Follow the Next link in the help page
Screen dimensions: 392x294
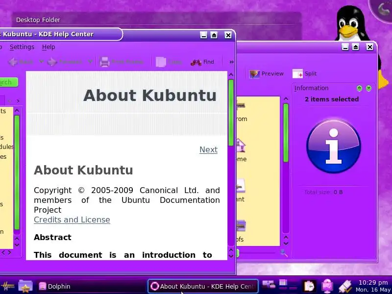pos(209,149)
